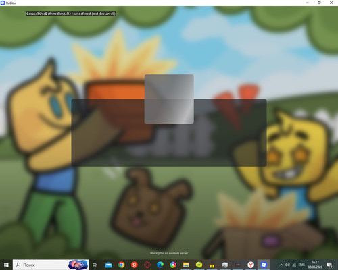Click the Show desktop strip
Viewport: 338px width, 270px height.
pos(337,265)
